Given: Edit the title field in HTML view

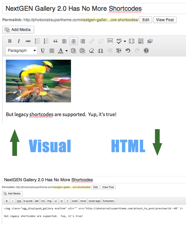Looking at the screenshot, I should coord(94,180).
